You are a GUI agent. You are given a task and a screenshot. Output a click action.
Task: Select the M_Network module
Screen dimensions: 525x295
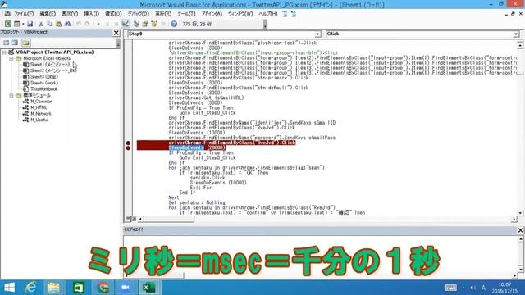(x=41, y=114)
